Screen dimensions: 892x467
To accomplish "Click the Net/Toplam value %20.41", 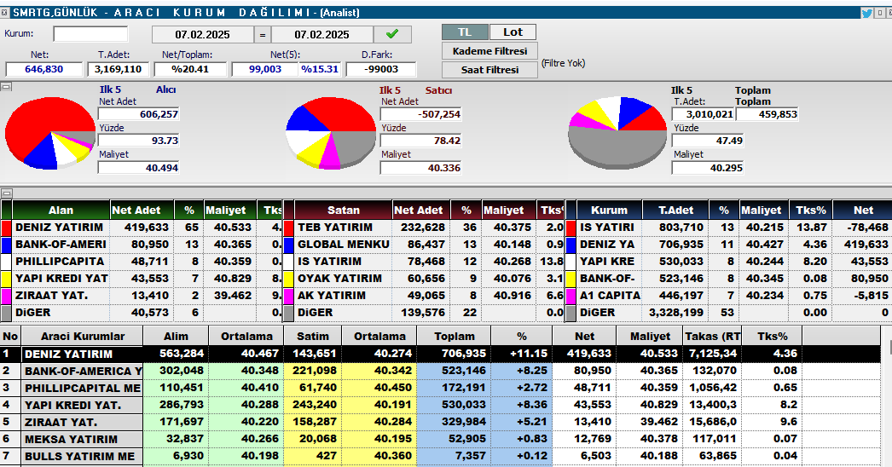I will pos(190,69).
